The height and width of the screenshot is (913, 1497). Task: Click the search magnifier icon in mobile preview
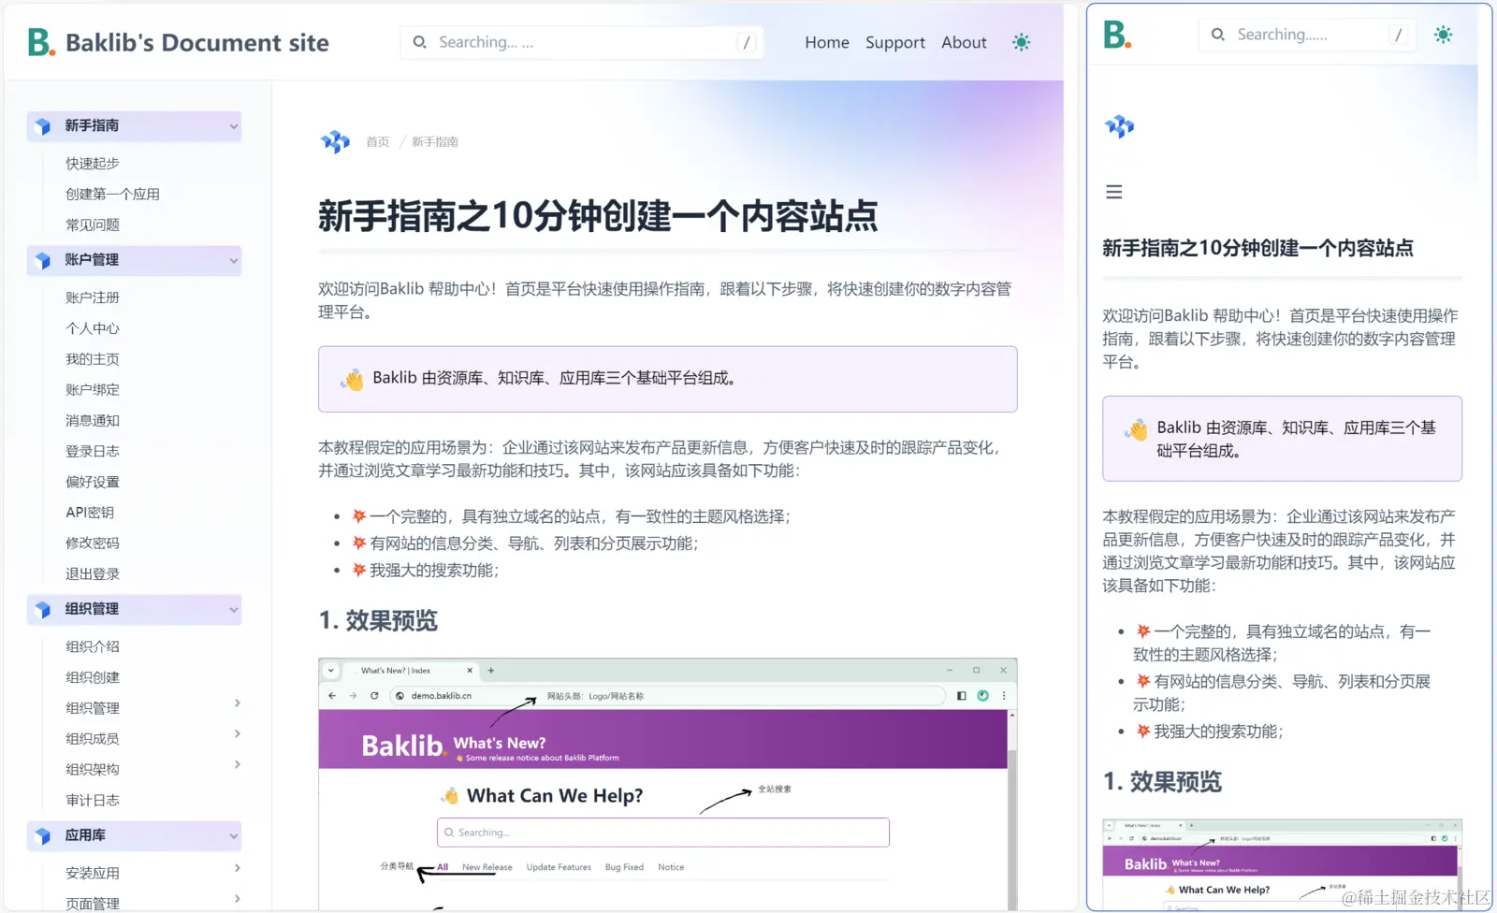coord(1218,35)
